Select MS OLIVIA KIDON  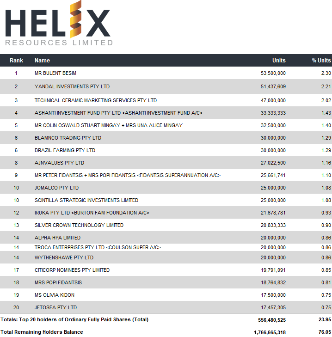(55, 295)
